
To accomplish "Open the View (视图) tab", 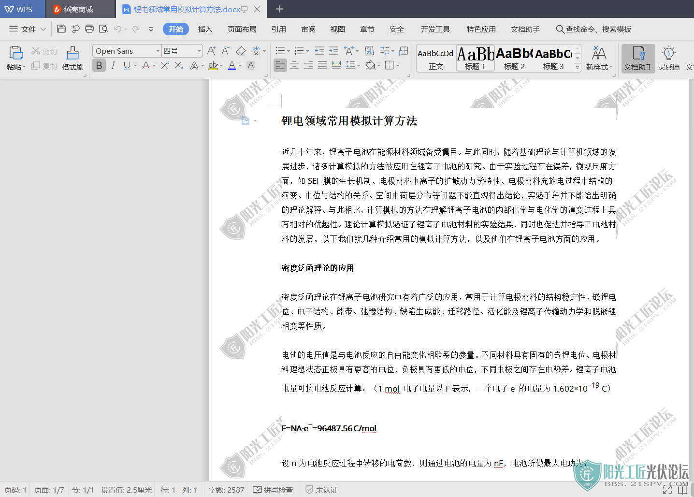I will [x=338, y=29].
